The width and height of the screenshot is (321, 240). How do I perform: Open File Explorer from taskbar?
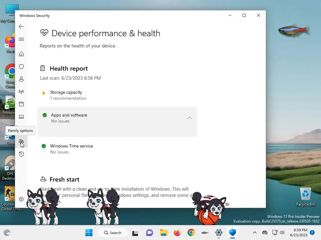pyautogui.click(x=164, y=232)
